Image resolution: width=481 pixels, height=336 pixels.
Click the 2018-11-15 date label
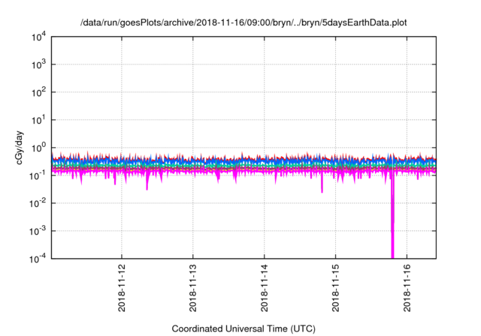pyautogui.click(x=336, y=288)
